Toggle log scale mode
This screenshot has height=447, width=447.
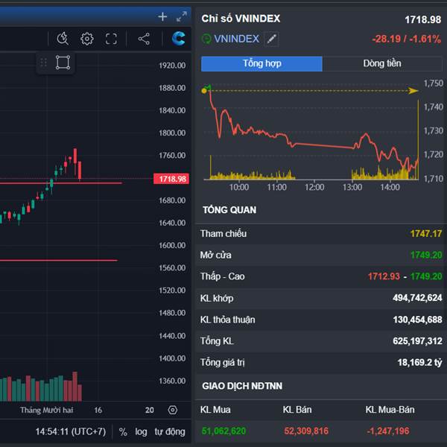(x=141, y=431)
